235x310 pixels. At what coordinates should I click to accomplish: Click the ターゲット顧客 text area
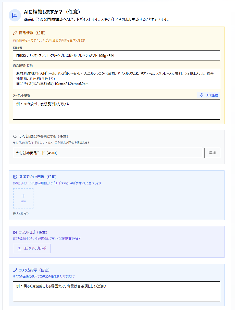click(x=116, y=109)
